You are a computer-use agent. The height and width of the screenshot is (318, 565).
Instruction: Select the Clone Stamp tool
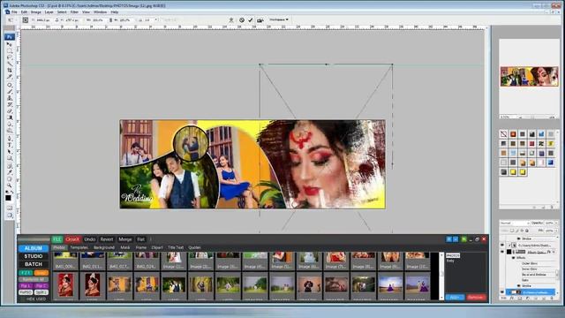click(10, 98)
